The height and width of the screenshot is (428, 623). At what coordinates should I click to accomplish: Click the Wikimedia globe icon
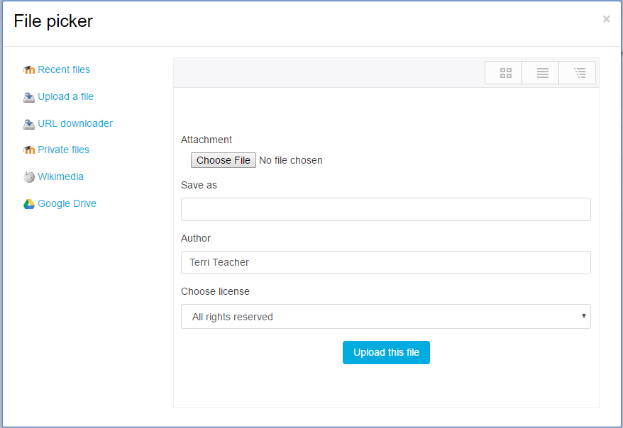click(28, 177)
